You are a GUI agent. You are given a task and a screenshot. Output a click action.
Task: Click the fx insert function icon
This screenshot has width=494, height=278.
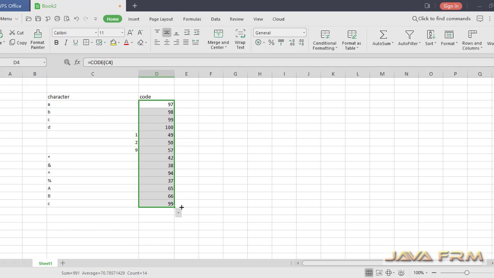point(77,62)
